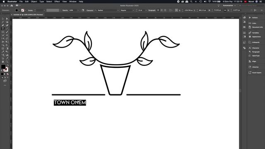
Task: Open the stroke weight dropdown
Action: pyautogui.click(x=44, y=10)
